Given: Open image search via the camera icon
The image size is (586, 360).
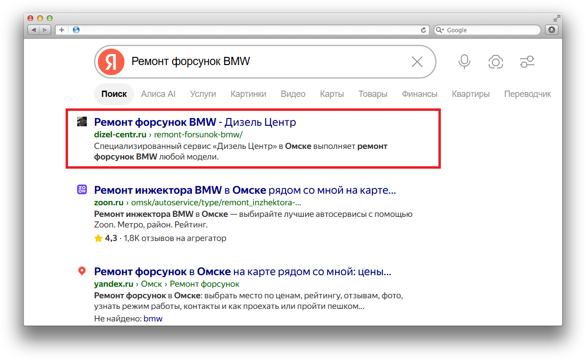Looking at the screenshot, I should (x=496, y=62).
